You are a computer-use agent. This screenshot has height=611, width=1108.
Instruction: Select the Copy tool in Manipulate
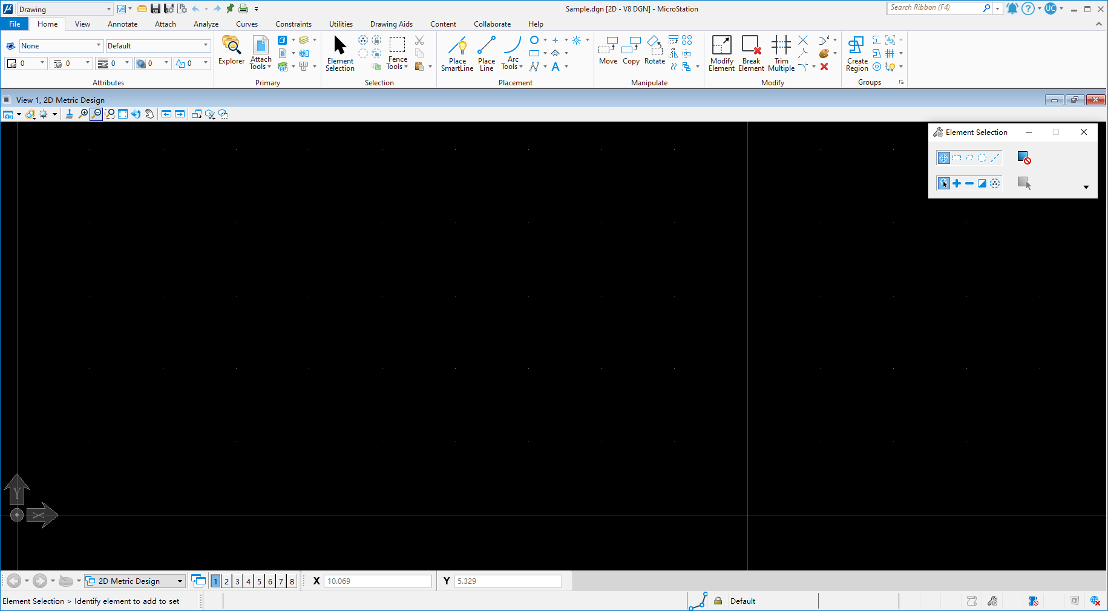(631, 50)
